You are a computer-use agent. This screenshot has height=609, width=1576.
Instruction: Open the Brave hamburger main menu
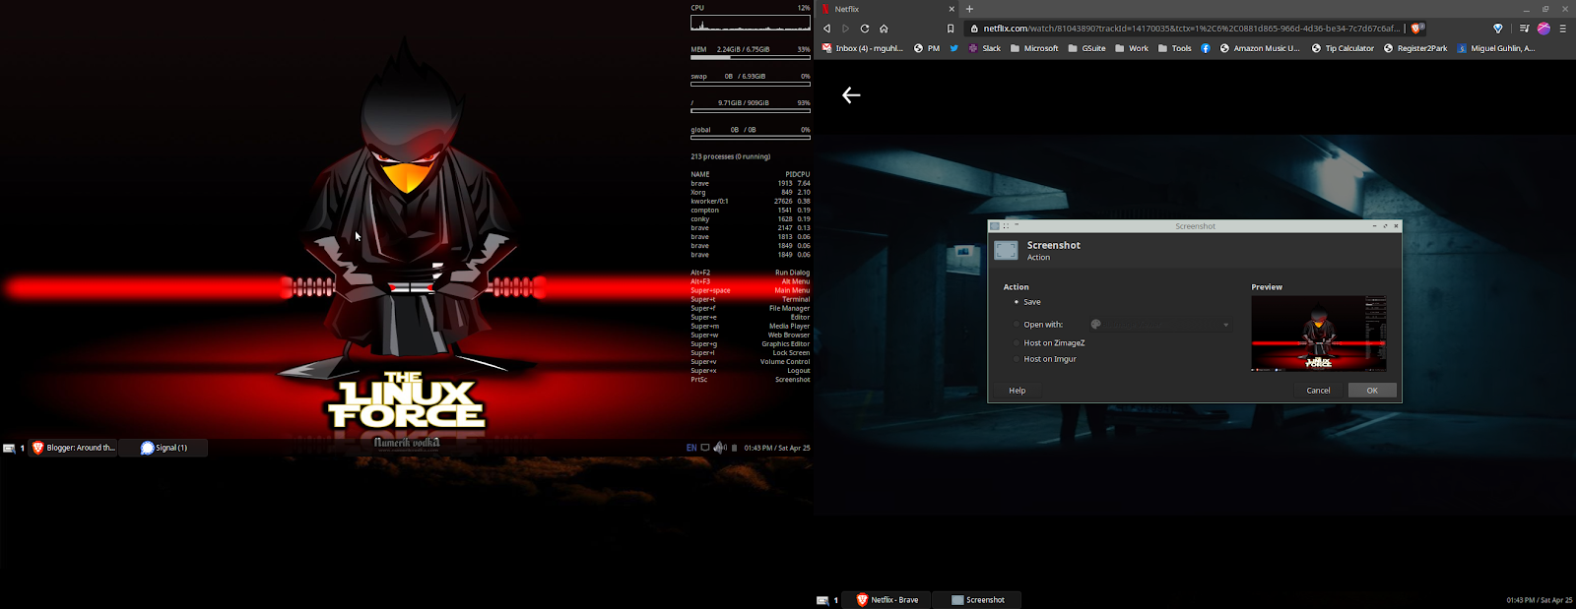(1562, 29)
